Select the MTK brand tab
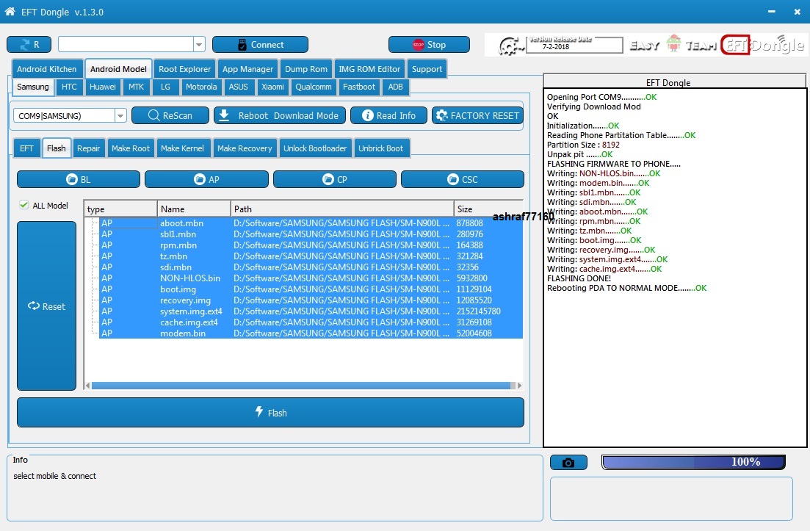Screen dimensions: 810x531 coord(136,87)
